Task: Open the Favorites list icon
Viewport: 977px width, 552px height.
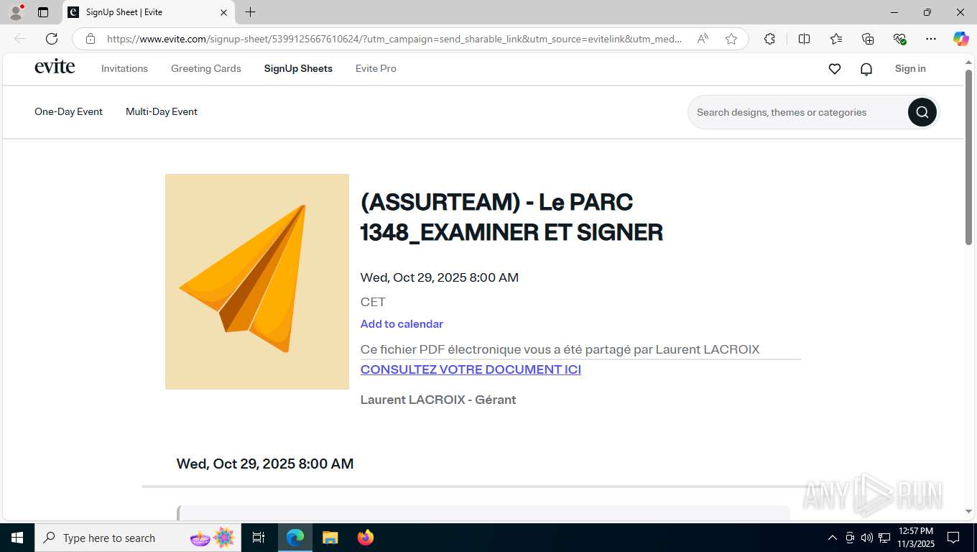Action: coord(836,39)
